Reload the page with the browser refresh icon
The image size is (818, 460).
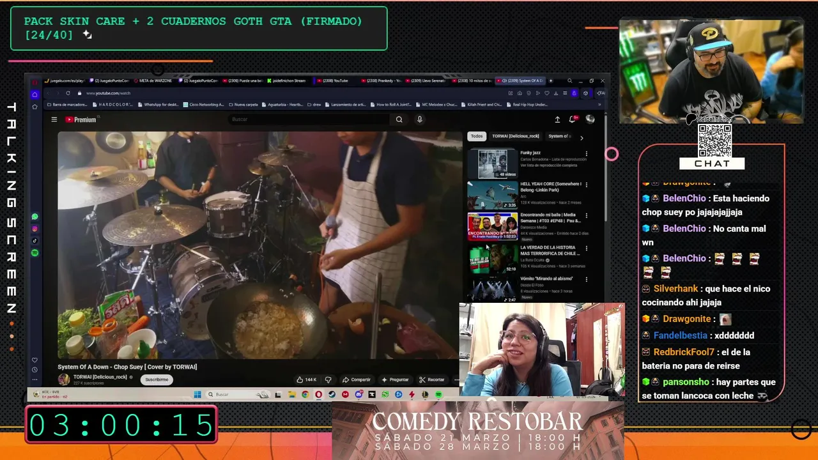67,93
